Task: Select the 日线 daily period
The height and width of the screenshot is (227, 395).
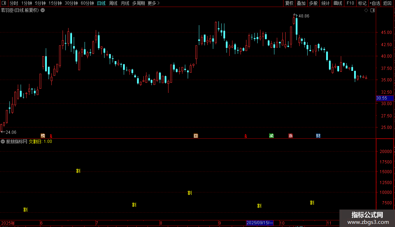Action: tap(101, 3)
